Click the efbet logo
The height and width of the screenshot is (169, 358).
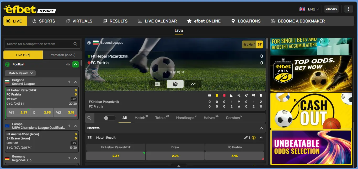pos(30,9)
